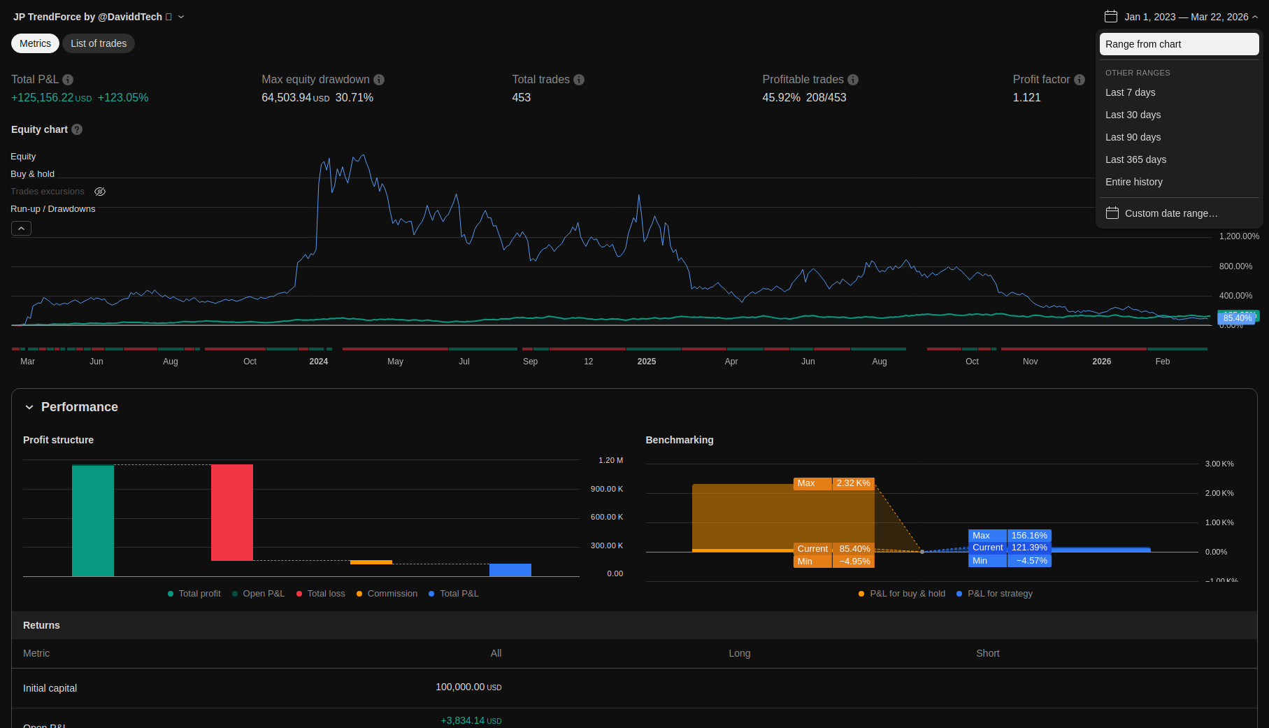Click info icon next to Profit factor

click(1080, 80)
